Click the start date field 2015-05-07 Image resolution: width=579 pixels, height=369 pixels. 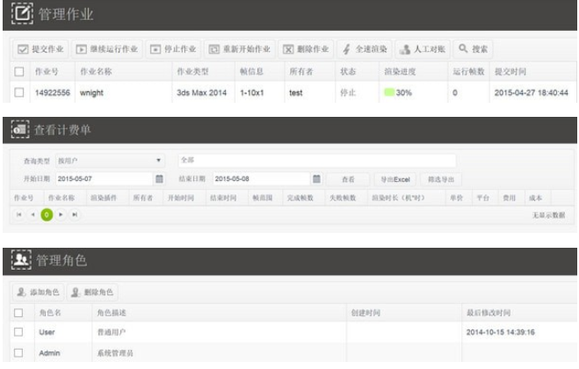[x=104, y=178]
